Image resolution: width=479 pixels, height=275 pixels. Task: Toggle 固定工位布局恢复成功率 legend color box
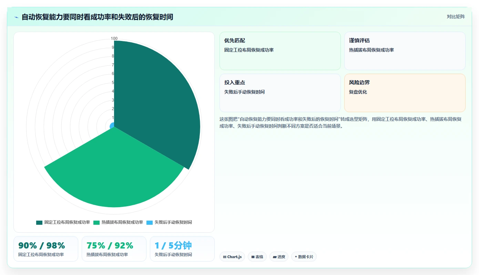pyautogui.click(x=39, y=223)
